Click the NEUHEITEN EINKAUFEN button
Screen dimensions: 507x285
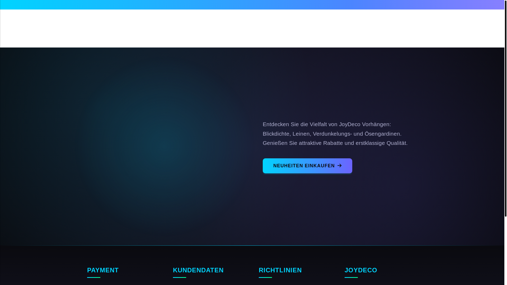[304, 166]
